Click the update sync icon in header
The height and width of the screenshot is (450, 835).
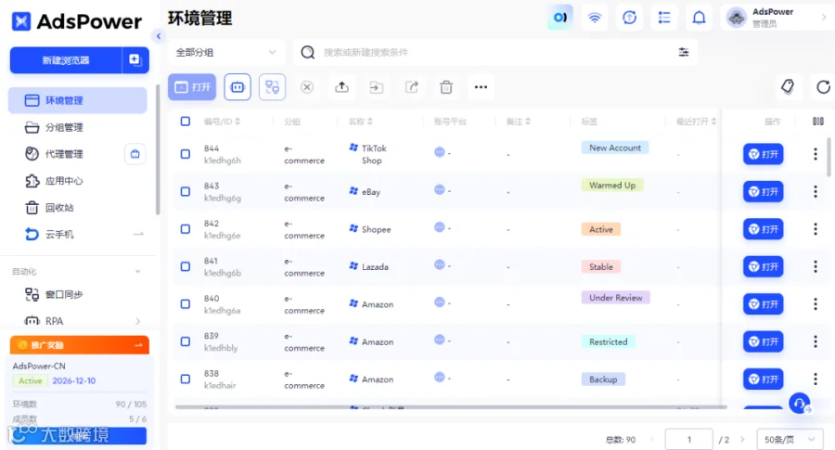tap(629, 18)
